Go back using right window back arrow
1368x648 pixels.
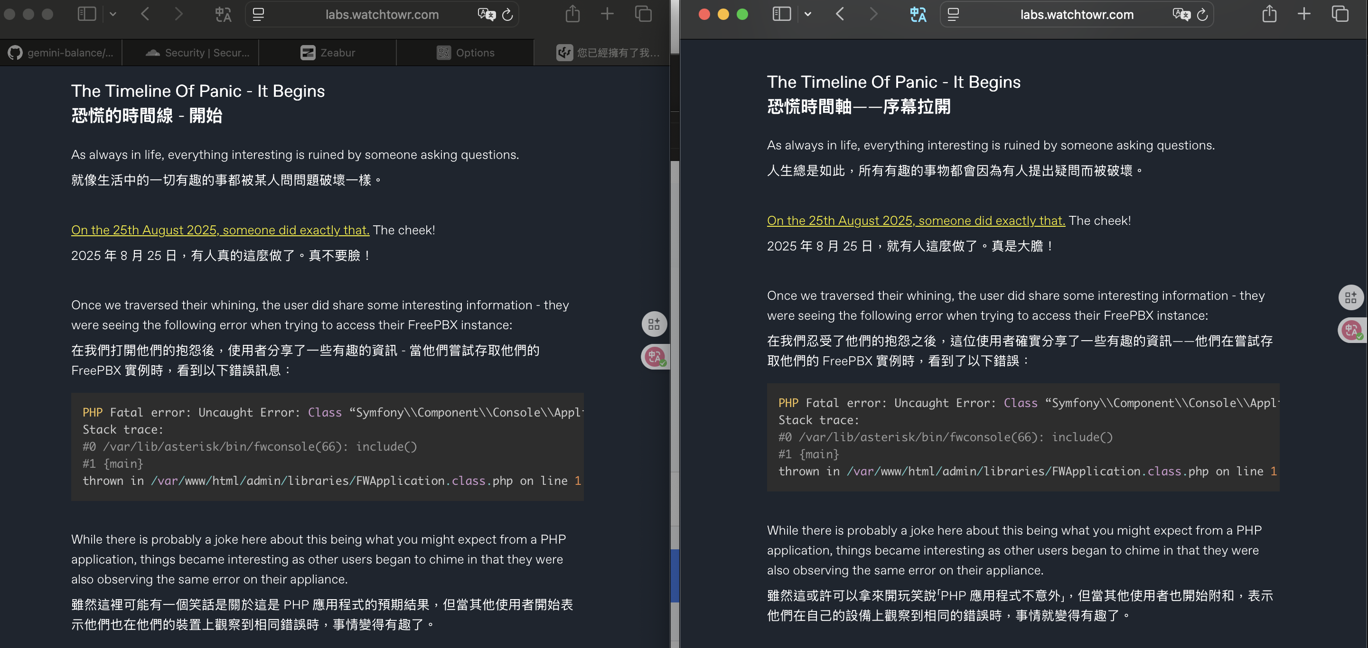840,14
